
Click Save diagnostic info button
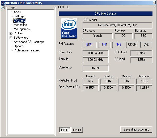pos(136,129)
